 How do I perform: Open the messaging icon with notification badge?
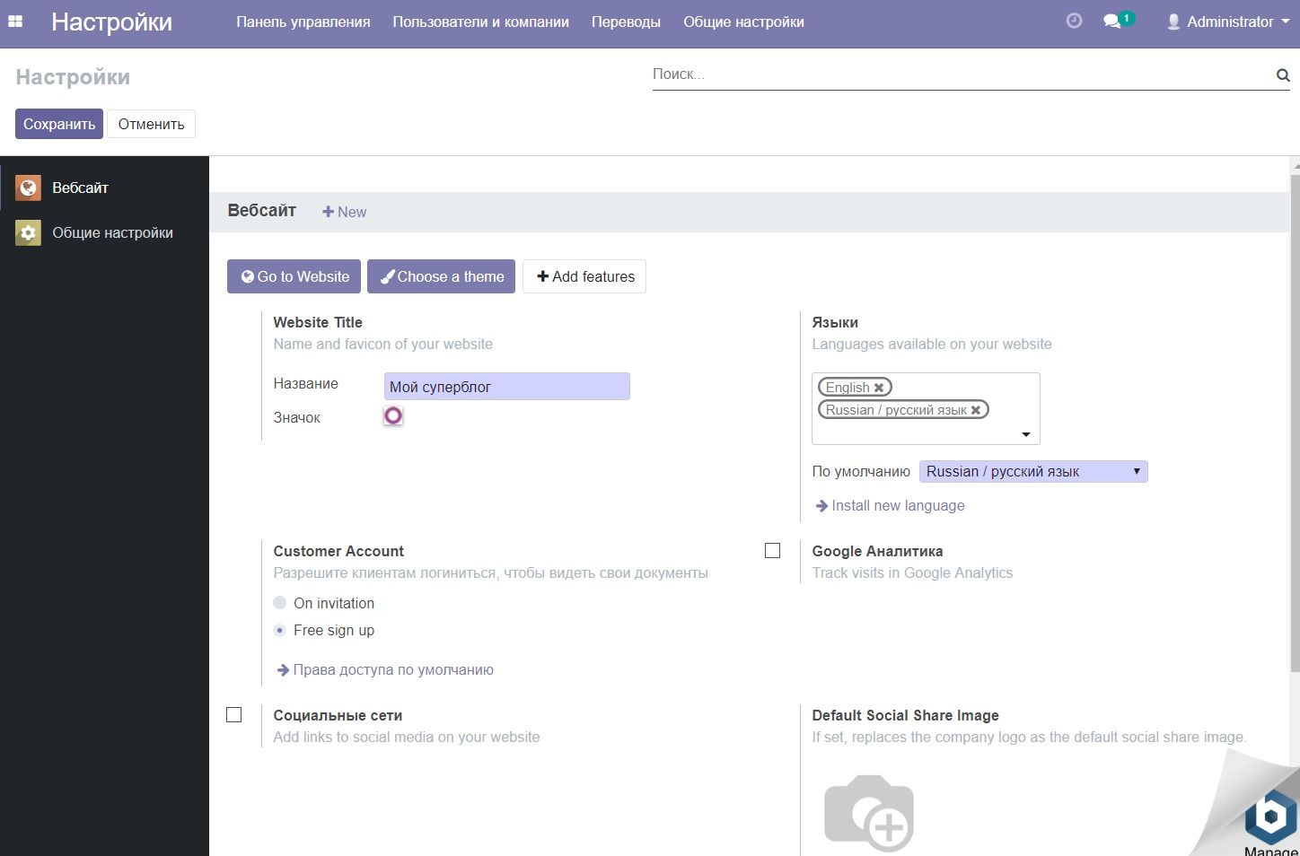[1113, 20]
